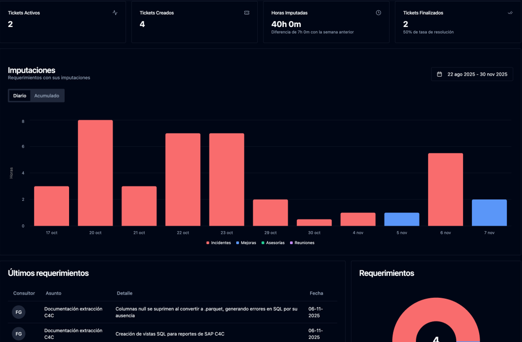Switch to the Diario tab
This screenshot has width=522, height=342.
click(20, 95)
